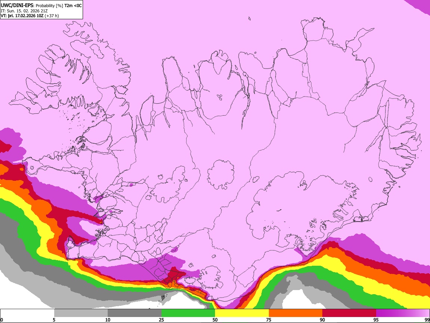Click the 'Probability [%] T2m <0C' label

tap(59, 6)
